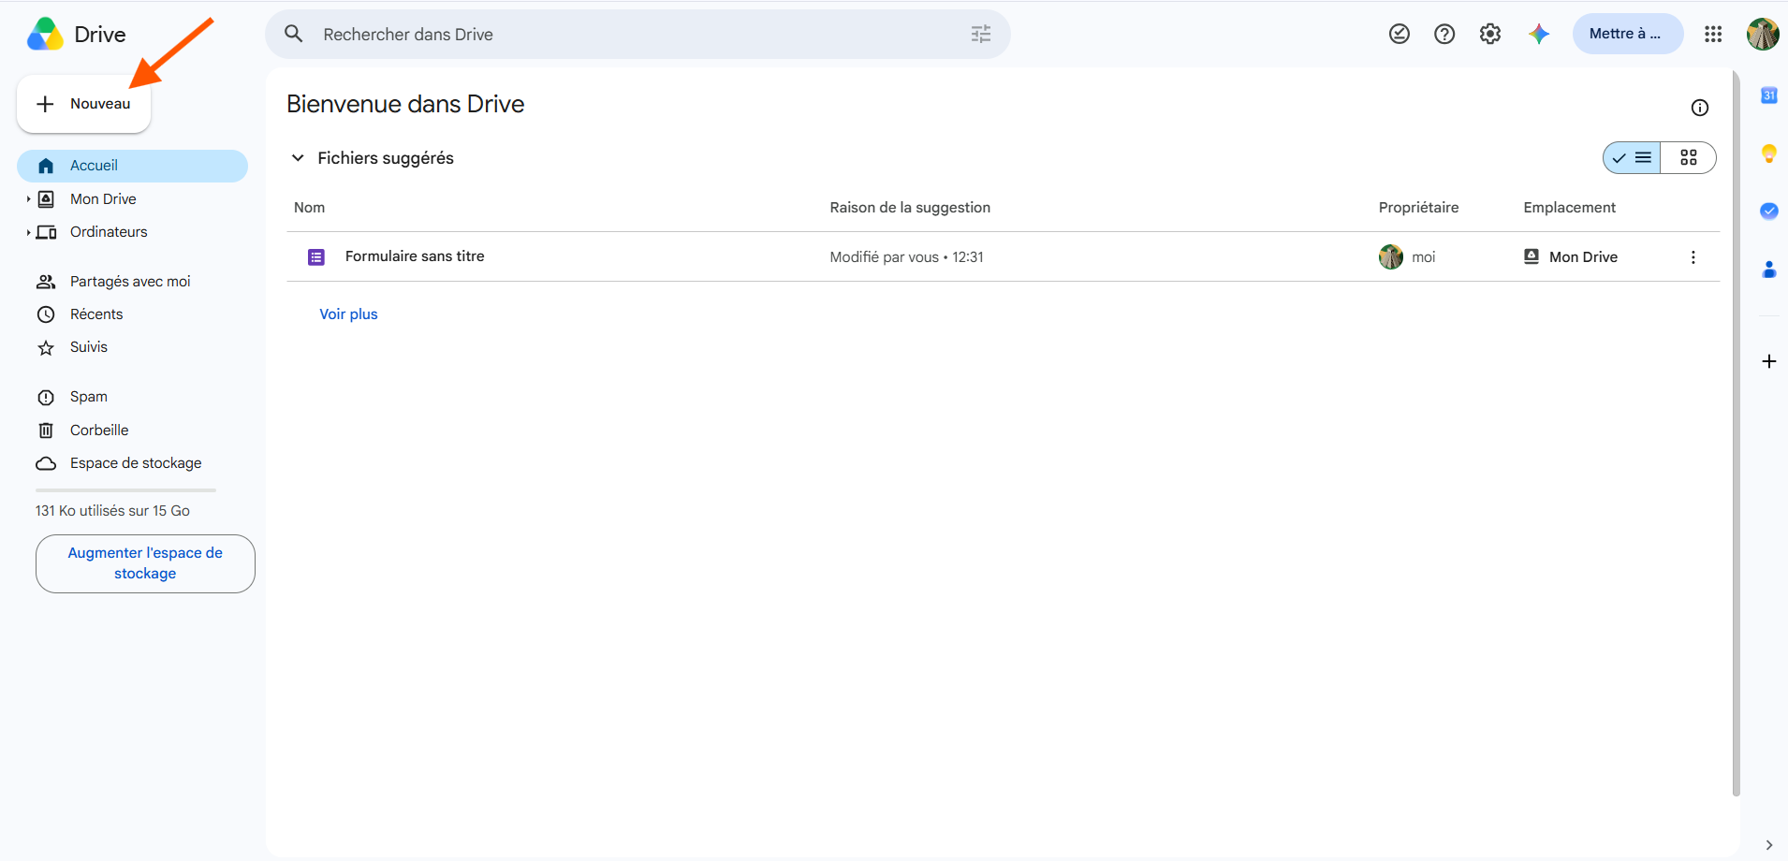This screenshot has width=1788, height=861.
Task: Click the Mettre à ... button
Action: (x=1628, y=34)
